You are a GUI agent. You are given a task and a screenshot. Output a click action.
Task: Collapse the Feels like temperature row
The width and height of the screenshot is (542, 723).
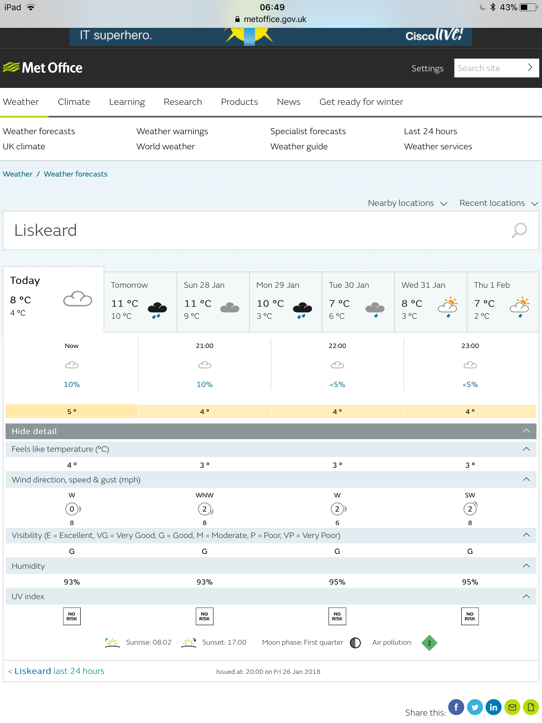(x=526, y=449)
